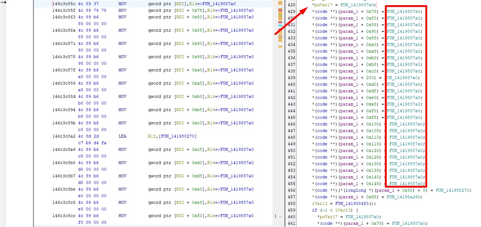Click puVar17 on decompiler line 460

click(328, 217)
